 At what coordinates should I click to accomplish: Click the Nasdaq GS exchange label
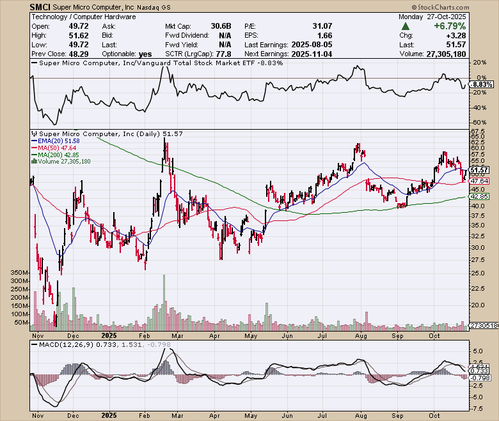pyautogui.click(x=154, y=7)
